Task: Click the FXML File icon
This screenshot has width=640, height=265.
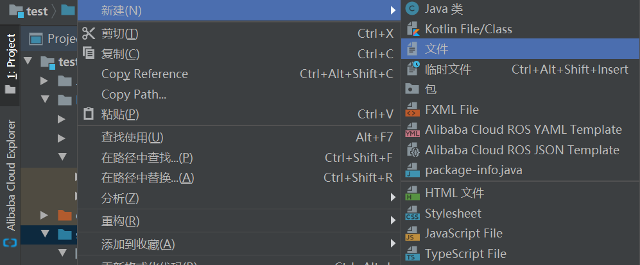Action: [x=413, y=109]
